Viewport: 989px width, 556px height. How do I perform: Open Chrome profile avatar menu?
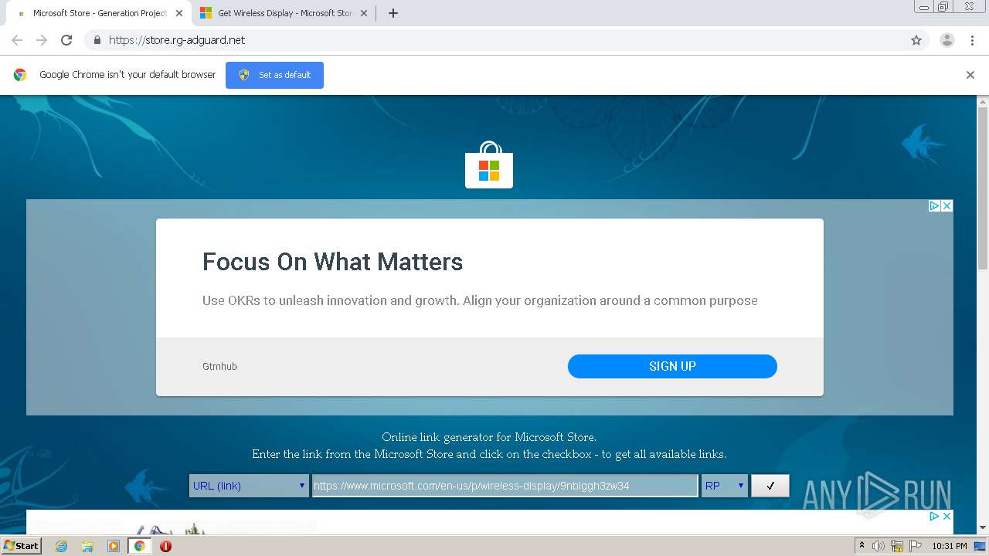point(947,40)
